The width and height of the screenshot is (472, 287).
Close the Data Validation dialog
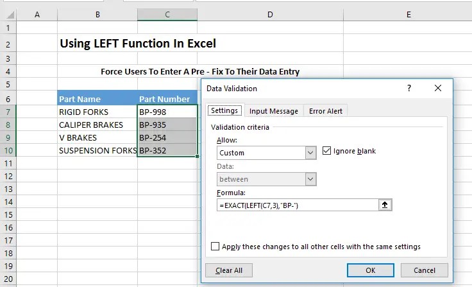tap(438, 89)
